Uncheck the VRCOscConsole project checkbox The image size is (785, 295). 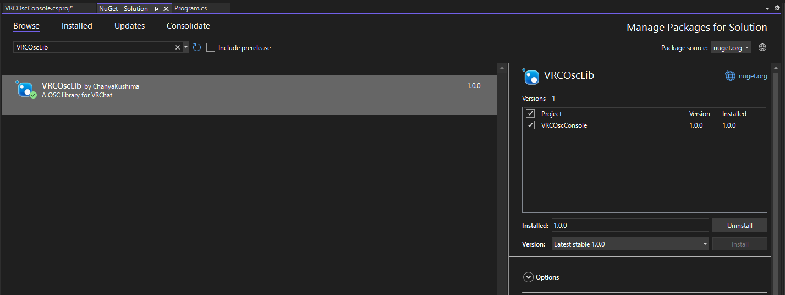click(530, 125)
